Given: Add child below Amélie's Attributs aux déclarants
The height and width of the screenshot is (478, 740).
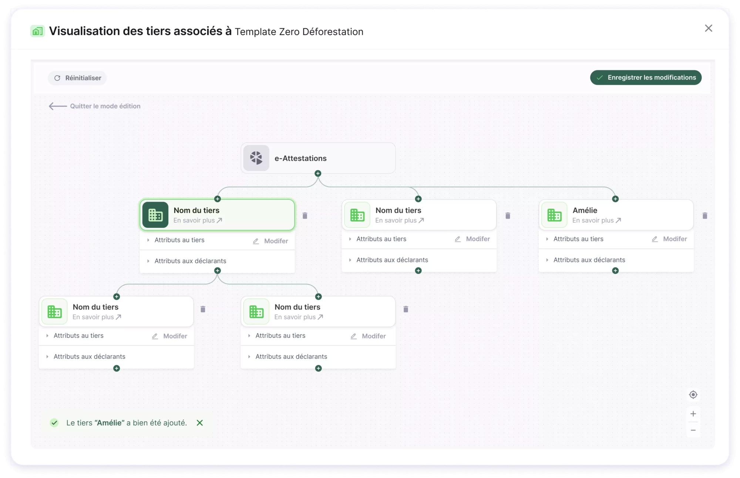Looking at the screenshot, I should pos(615,271).
